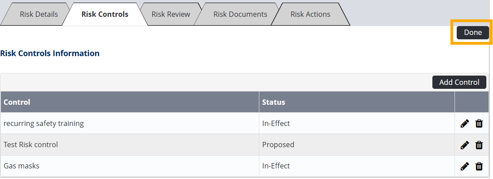Click the Add Control button
This screenshot has height=179, width=493.
459,82
